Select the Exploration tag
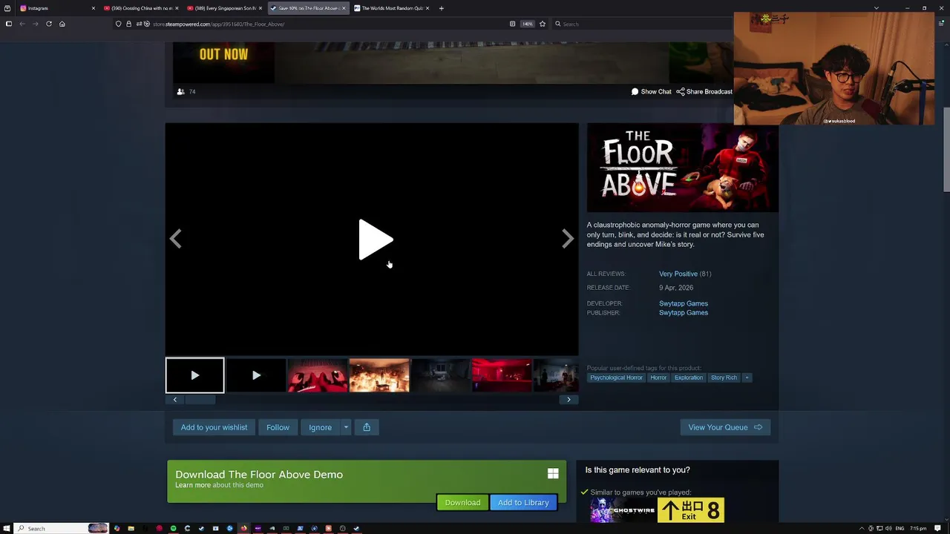The image size is (950, 534). point(688,378)
